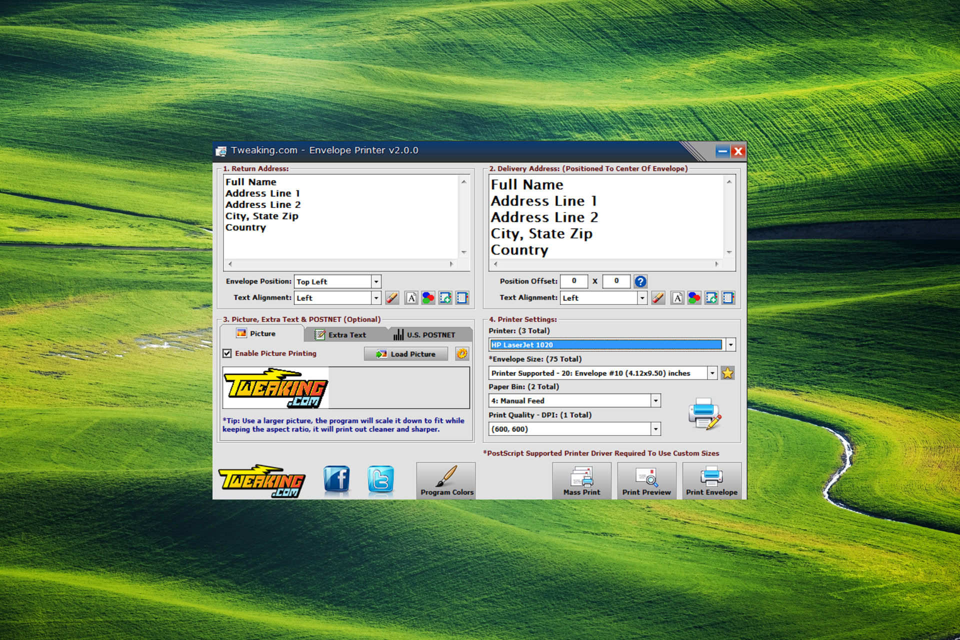This screenshot has width=960, height=640.
Task: Click the RGB color icon for Delivery Address
Action: (x=694, y=298)
